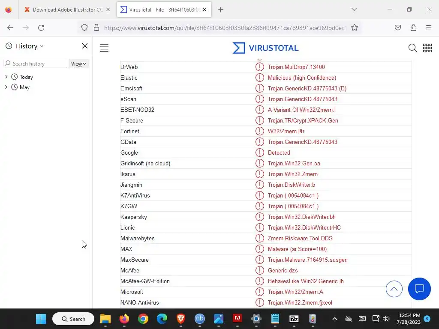Open Google Chrome from taskbar
The width and height of the screenshot is (439, 329).
(x=143, y=319)
